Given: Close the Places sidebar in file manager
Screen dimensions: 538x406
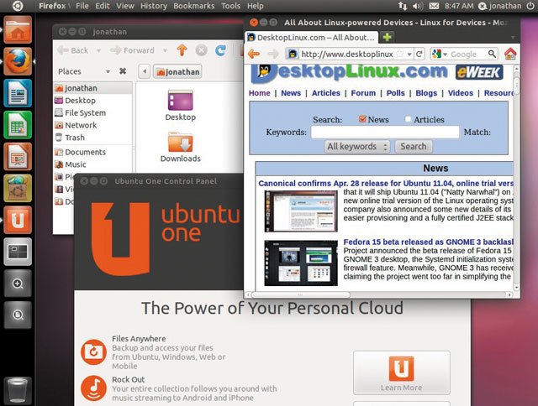Looking at the screenshot, I should [123, 71].
